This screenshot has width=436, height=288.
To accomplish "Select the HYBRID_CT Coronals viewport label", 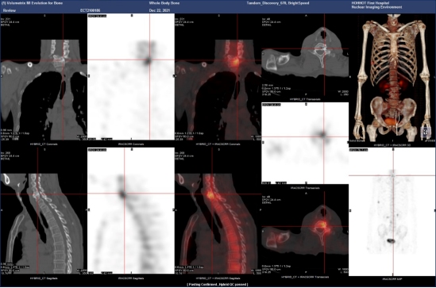I will tap(44, 144).
